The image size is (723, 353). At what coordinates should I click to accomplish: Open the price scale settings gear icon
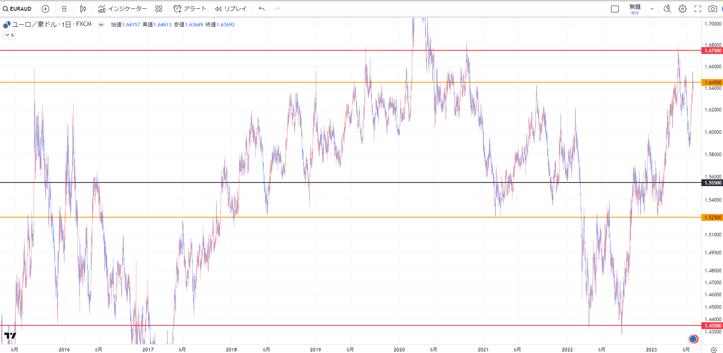coord(713,350)
